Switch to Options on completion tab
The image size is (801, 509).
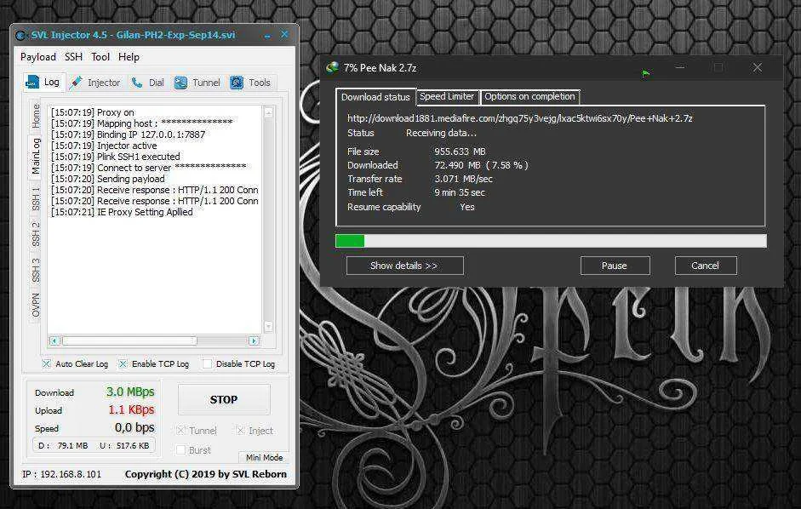529,96
